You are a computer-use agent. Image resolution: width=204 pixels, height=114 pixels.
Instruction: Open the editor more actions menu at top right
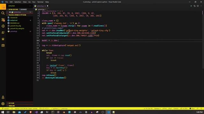[x=201, y=6]
